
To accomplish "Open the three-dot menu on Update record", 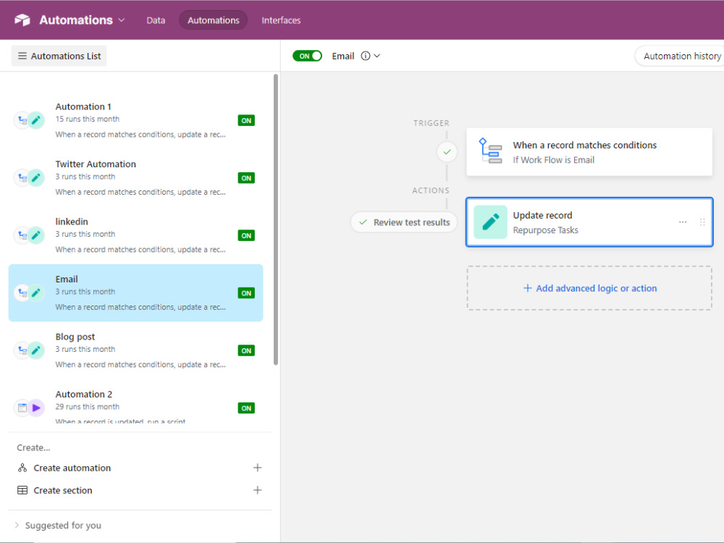I will (x=683, y=222).
